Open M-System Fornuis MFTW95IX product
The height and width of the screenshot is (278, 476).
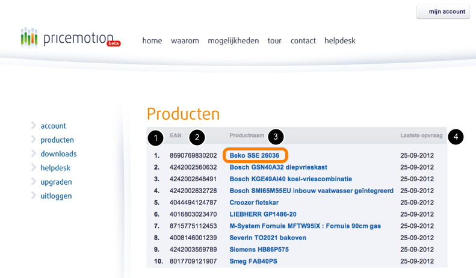click(x=305, y=226)
